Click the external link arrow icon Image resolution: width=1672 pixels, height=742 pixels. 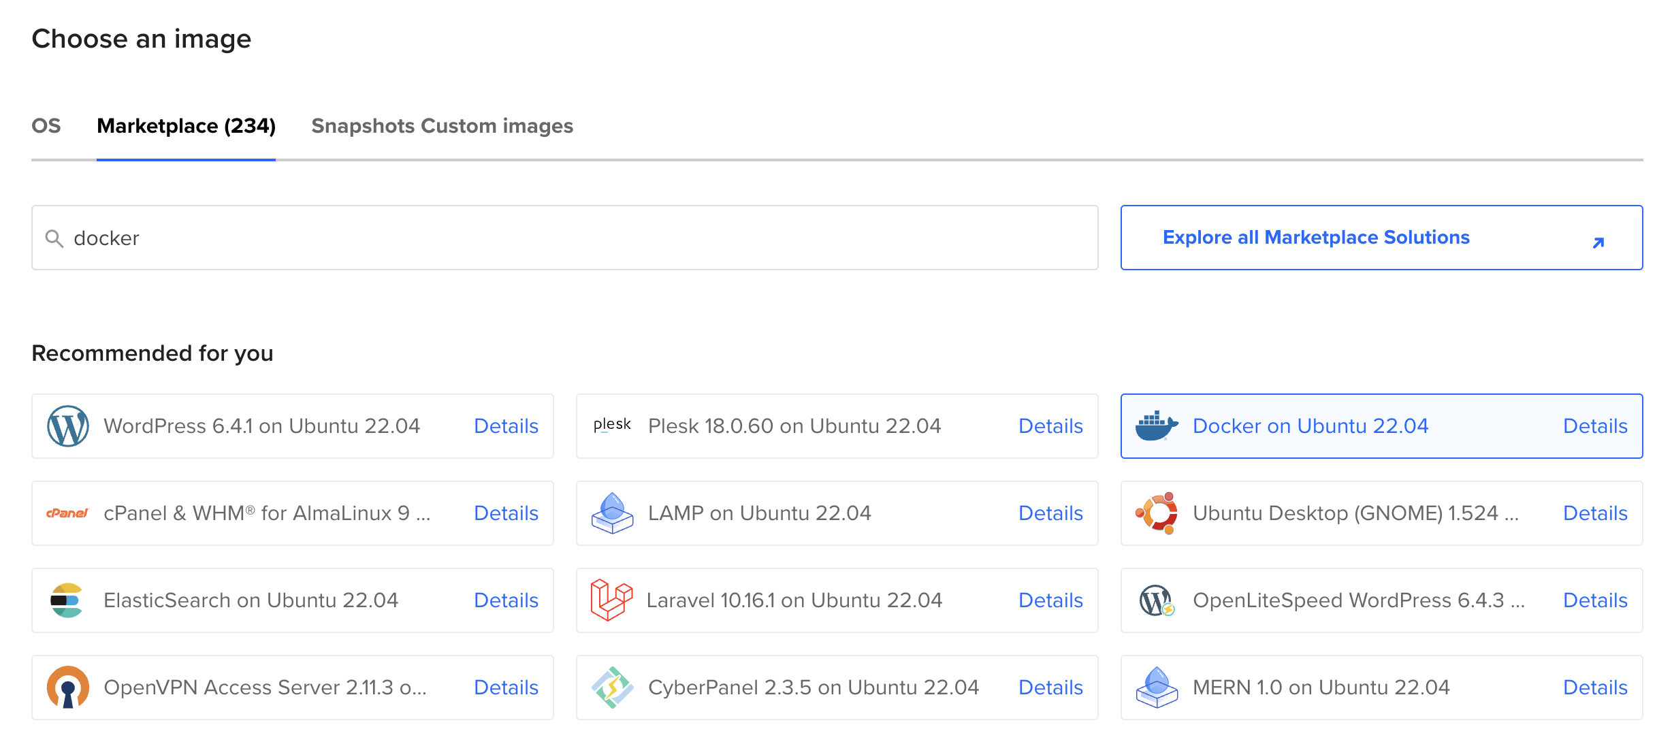[1598, 242]
